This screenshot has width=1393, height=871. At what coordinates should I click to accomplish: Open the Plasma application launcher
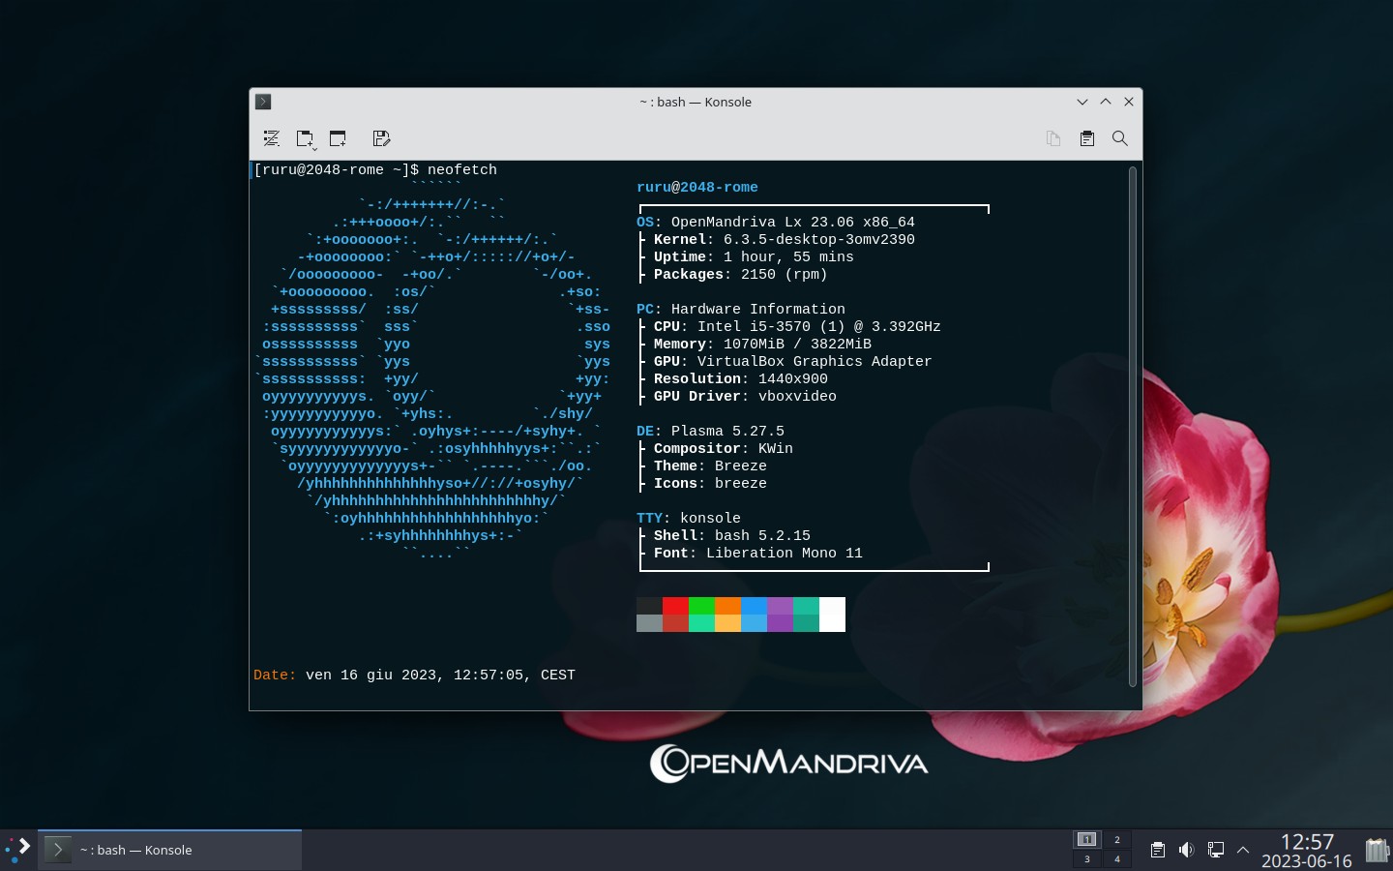(18, 850)
